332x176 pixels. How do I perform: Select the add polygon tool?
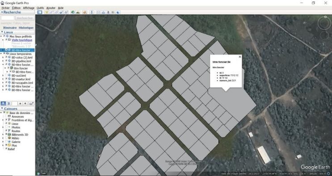51,12
